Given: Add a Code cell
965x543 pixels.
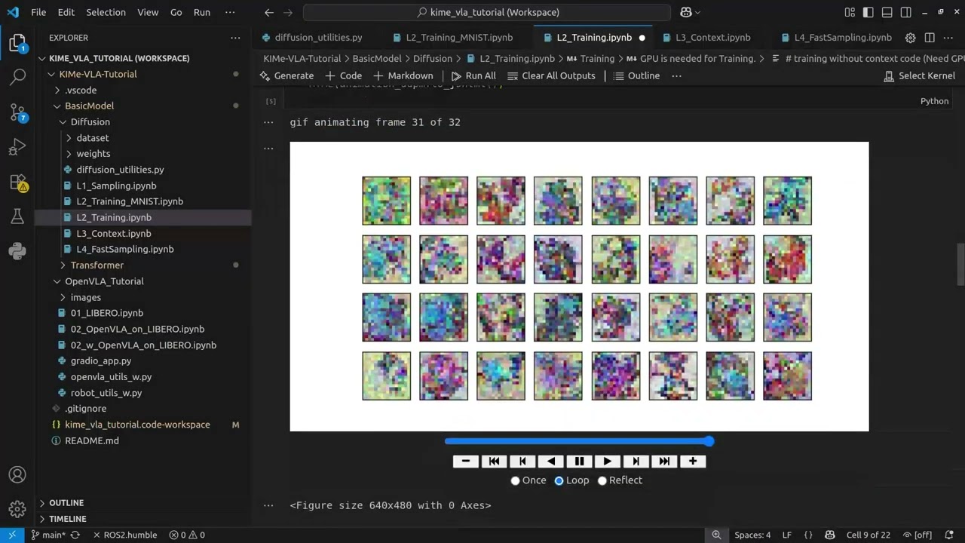Looking at the screenshot, I should point(344,75).
